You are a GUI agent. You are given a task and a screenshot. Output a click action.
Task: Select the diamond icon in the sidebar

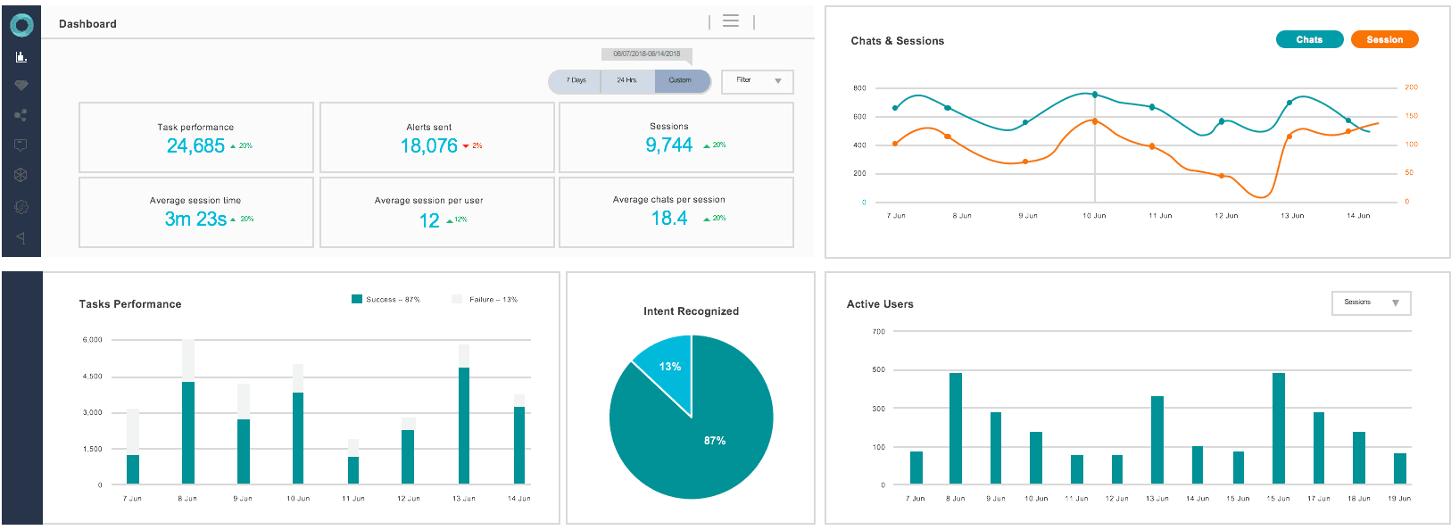21,86
